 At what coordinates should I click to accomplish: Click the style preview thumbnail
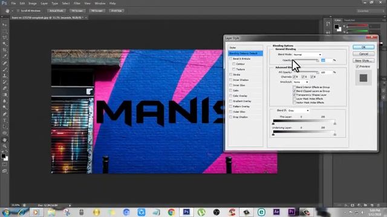click(363, 78)
